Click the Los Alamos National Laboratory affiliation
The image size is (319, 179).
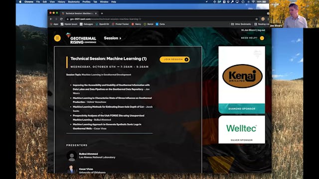click(x=97, y=157)
